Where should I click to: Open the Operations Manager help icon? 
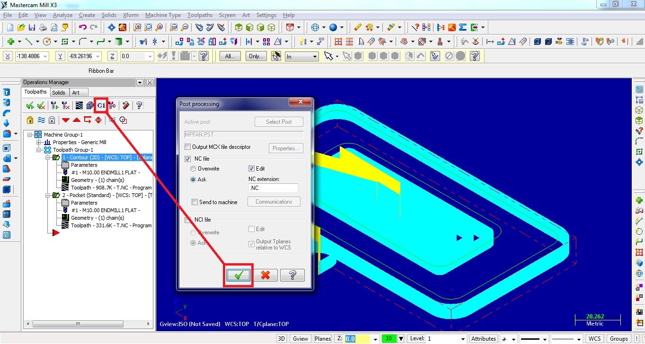[x=139, y=105]
